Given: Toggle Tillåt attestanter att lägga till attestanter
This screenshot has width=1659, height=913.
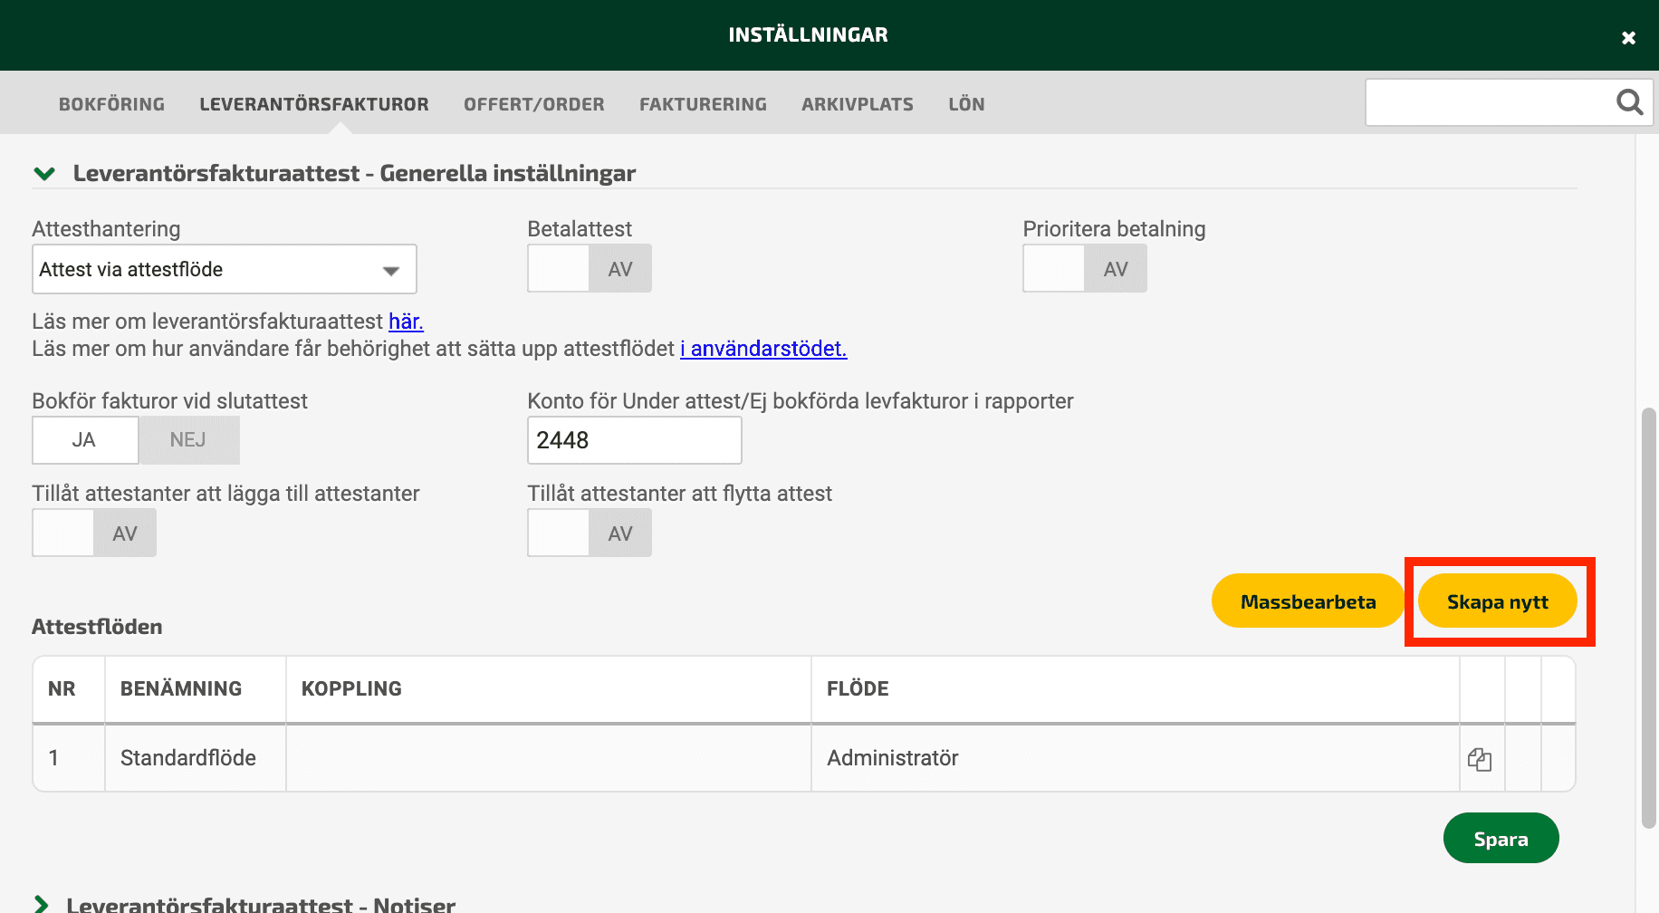Looking at the screenshot, I should coord(94,533).
